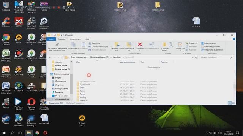
Task: Click the Свойства checkmark icon
Action: coord(180,45)
